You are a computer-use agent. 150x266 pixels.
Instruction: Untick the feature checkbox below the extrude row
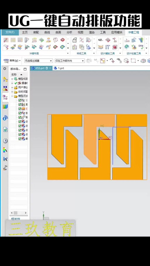tap(20, 113)
